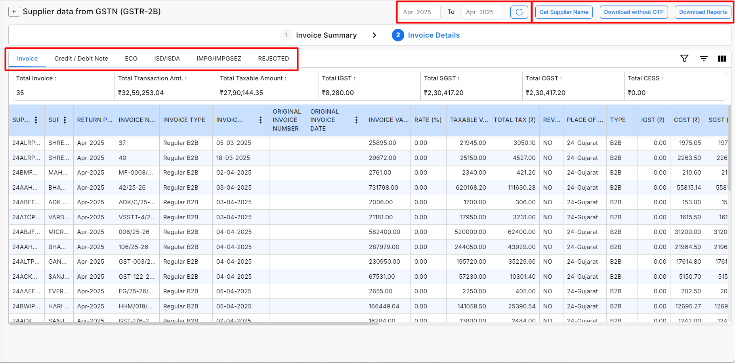Click the back arrow beside Supplier data title

coord(14,12)
